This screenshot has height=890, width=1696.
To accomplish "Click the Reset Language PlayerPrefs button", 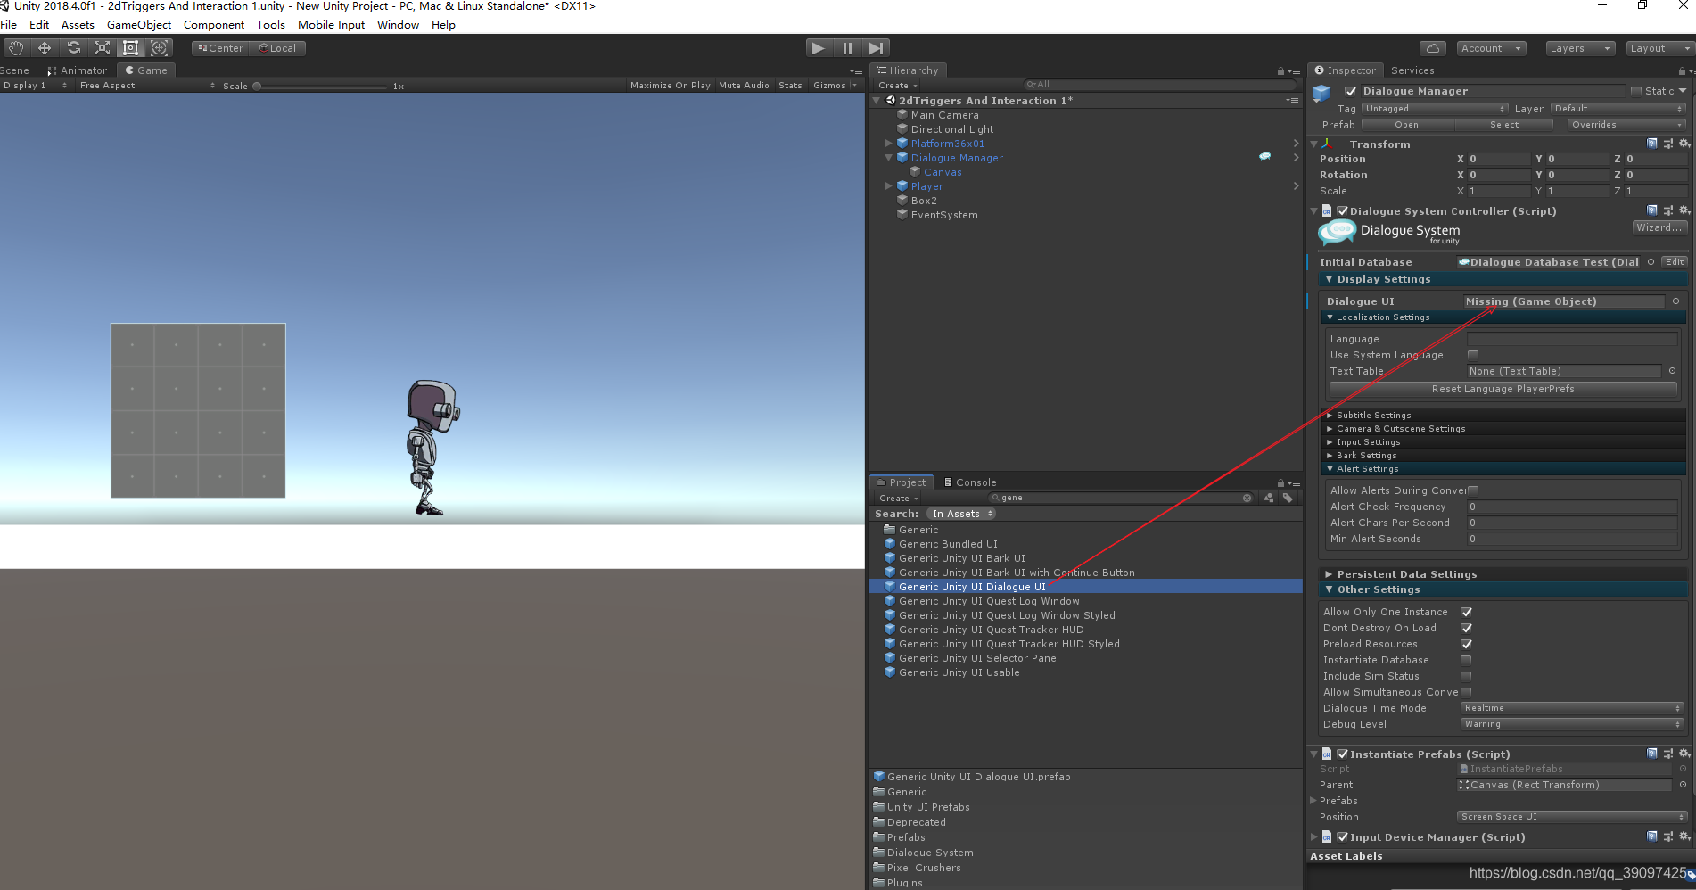I will coord(1503,389).
